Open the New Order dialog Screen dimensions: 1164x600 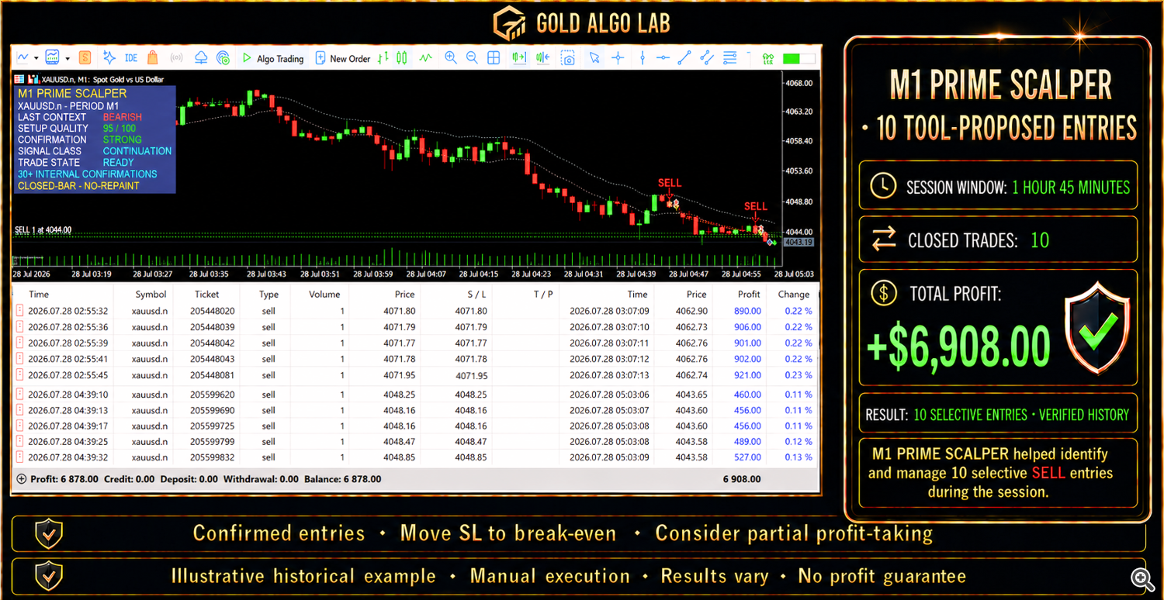coord(342,58)
